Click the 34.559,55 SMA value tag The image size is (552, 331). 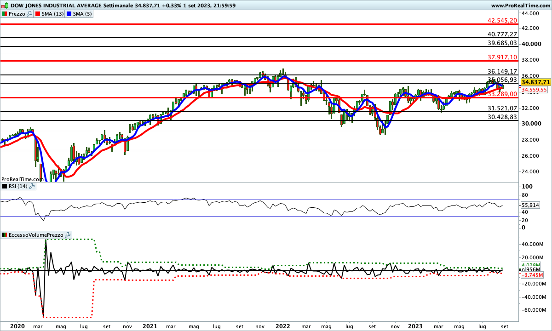(x=534, y=90)
